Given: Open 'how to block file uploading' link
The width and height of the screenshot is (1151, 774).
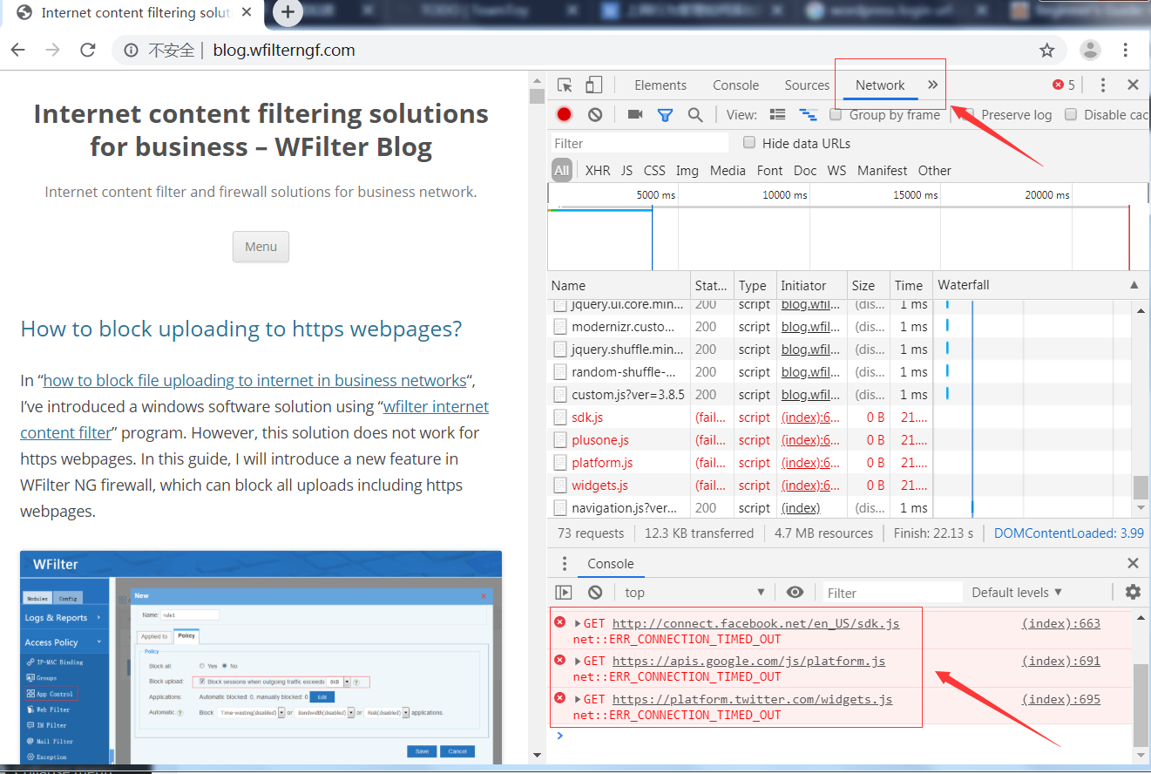Looking at the screenshot, I should 255,380.
